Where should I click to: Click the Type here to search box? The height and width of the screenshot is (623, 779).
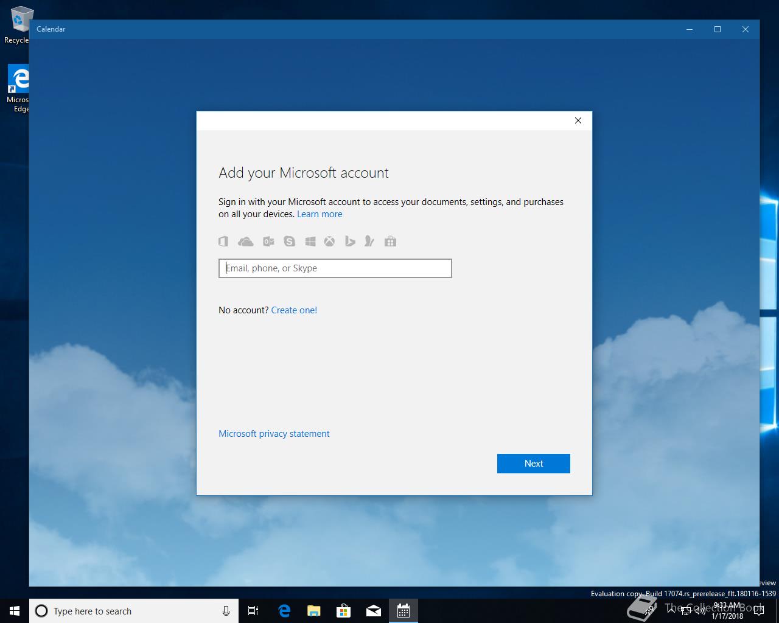point(133,611)
